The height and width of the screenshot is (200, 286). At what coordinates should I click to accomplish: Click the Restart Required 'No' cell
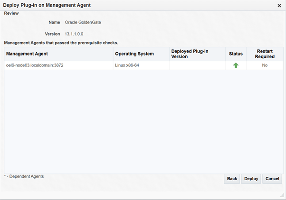click(x=265, y=65)
